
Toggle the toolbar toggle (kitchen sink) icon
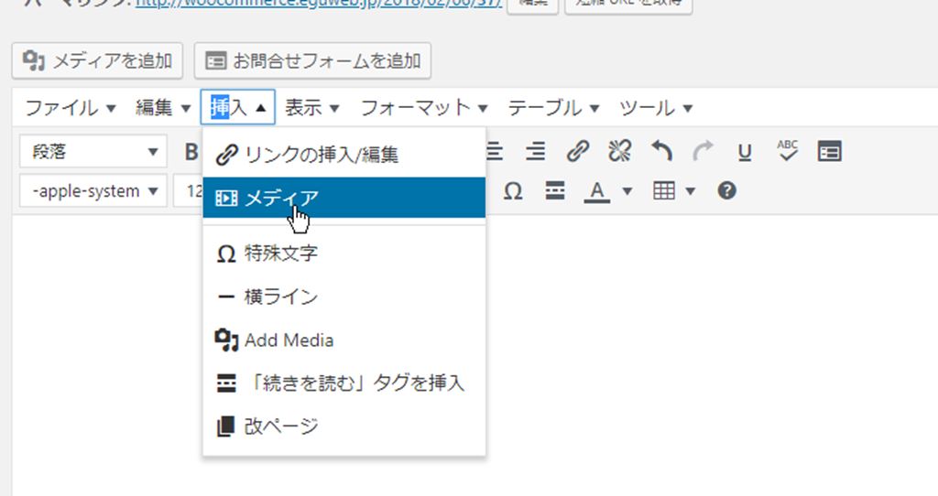point(830,152)
